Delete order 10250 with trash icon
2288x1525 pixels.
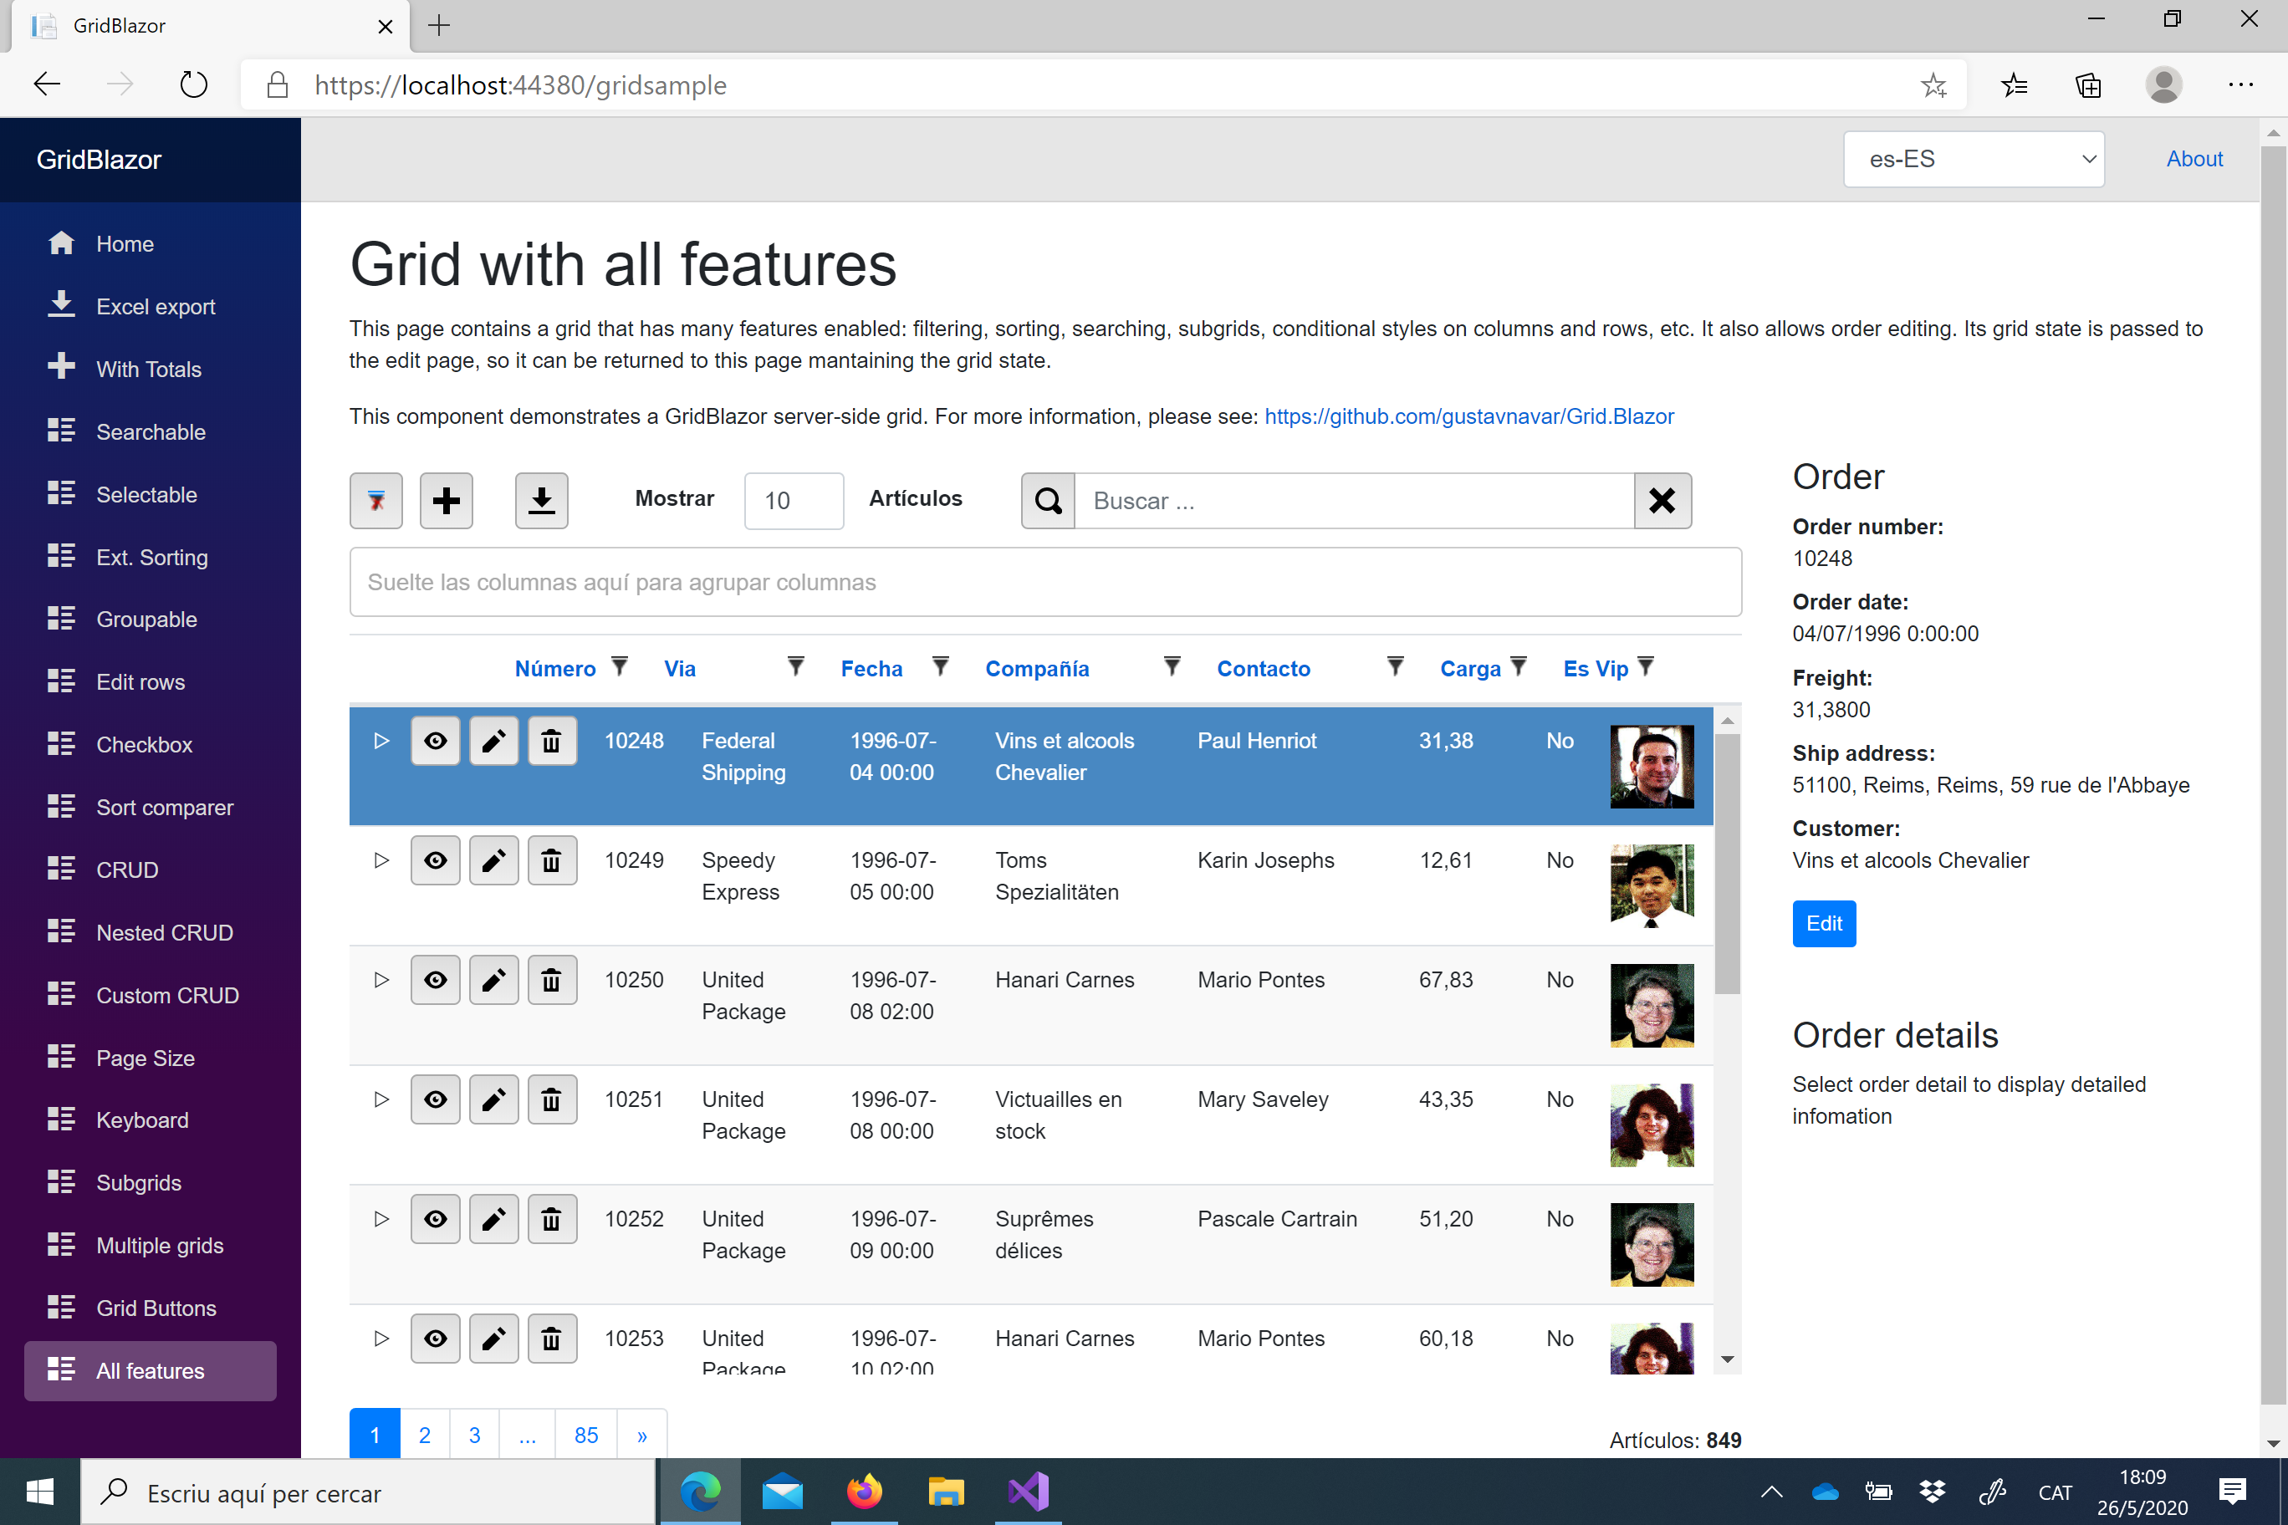tap(550, 981)
